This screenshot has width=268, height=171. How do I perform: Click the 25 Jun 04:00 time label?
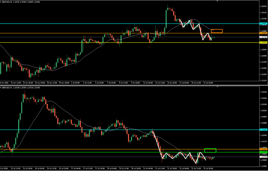(x=40, y=83)
